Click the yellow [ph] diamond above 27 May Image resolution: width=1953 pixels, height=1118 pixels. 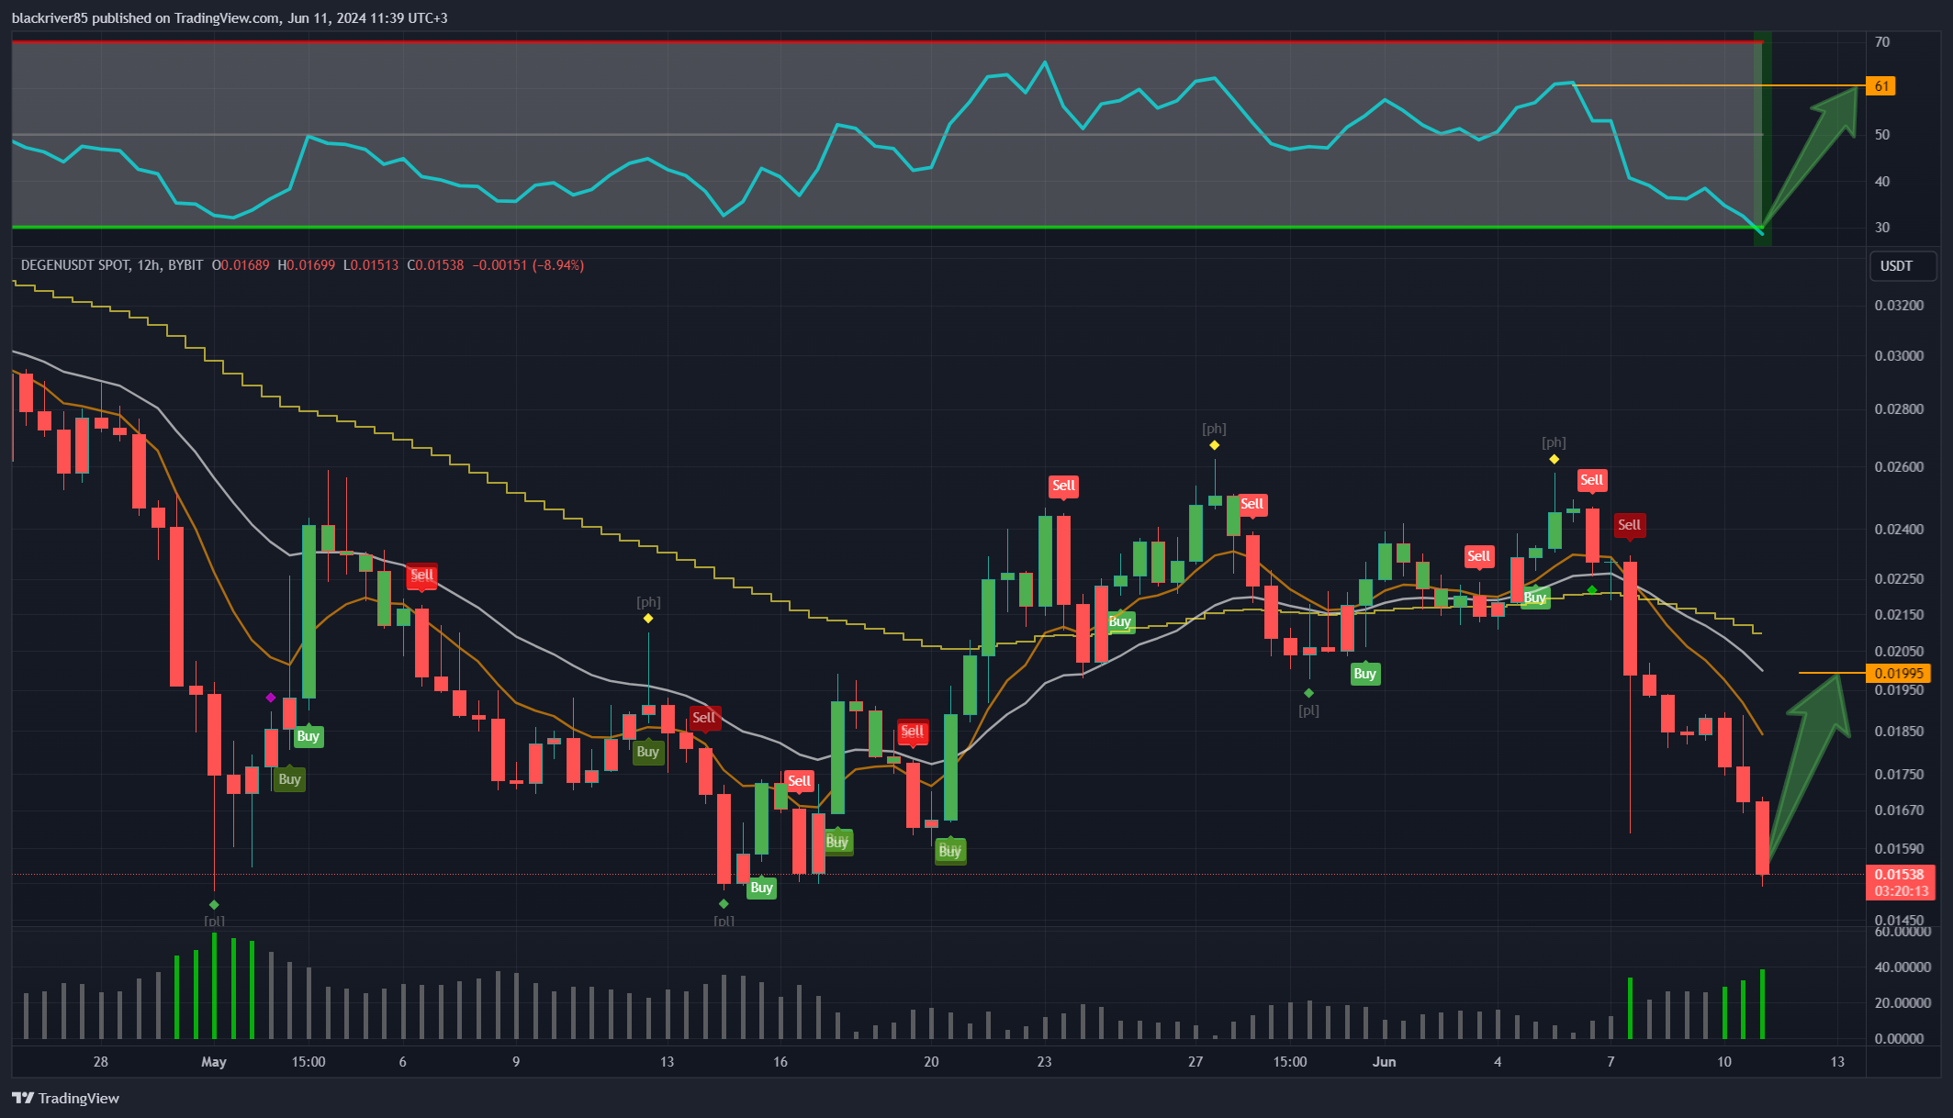click(1214, 445)
